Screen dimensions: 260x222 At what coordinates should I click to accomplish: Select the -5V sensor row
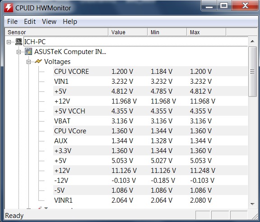(x=150, y=190)
